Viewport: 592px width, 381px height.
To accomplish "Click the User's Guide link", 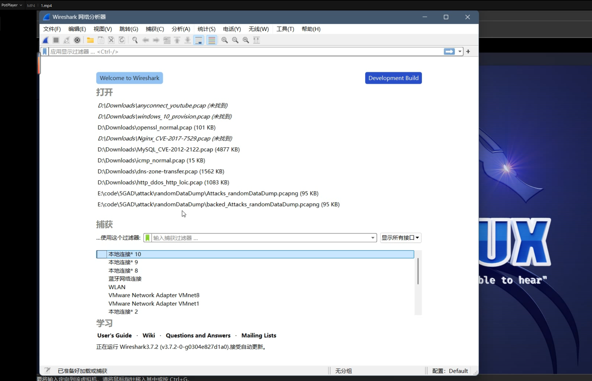I will coord(114,336).
